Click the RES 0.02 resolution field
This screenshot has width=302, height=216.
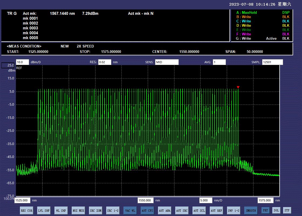click(105, 62)
